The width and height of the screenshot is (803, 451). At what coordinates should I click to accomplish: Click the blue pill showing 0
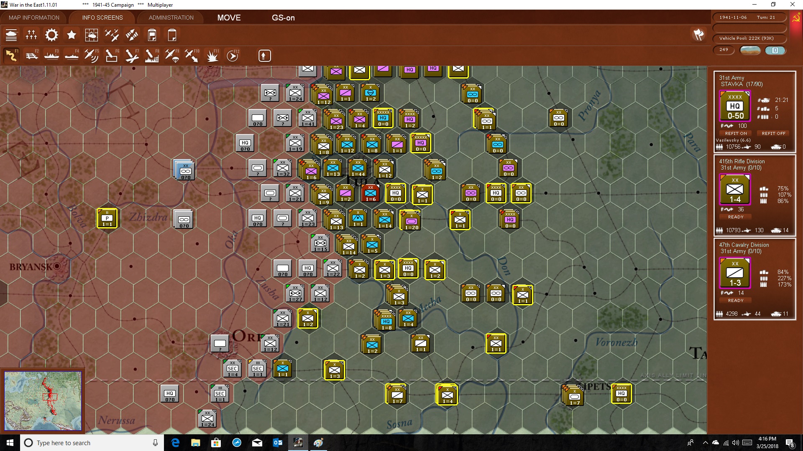coord(775,50)
